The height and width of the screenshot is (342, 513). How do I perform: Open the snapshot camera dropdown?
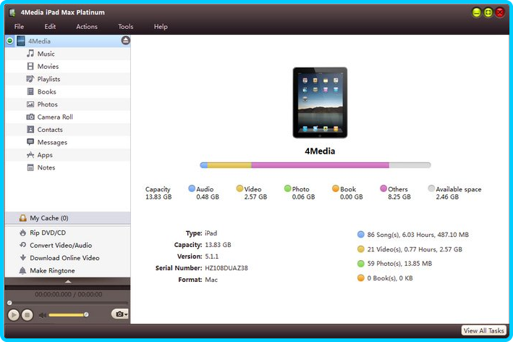tap(120, 314)
